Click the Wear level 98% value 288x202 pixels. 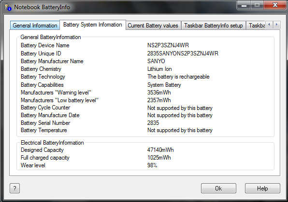[x=152, y=165]
